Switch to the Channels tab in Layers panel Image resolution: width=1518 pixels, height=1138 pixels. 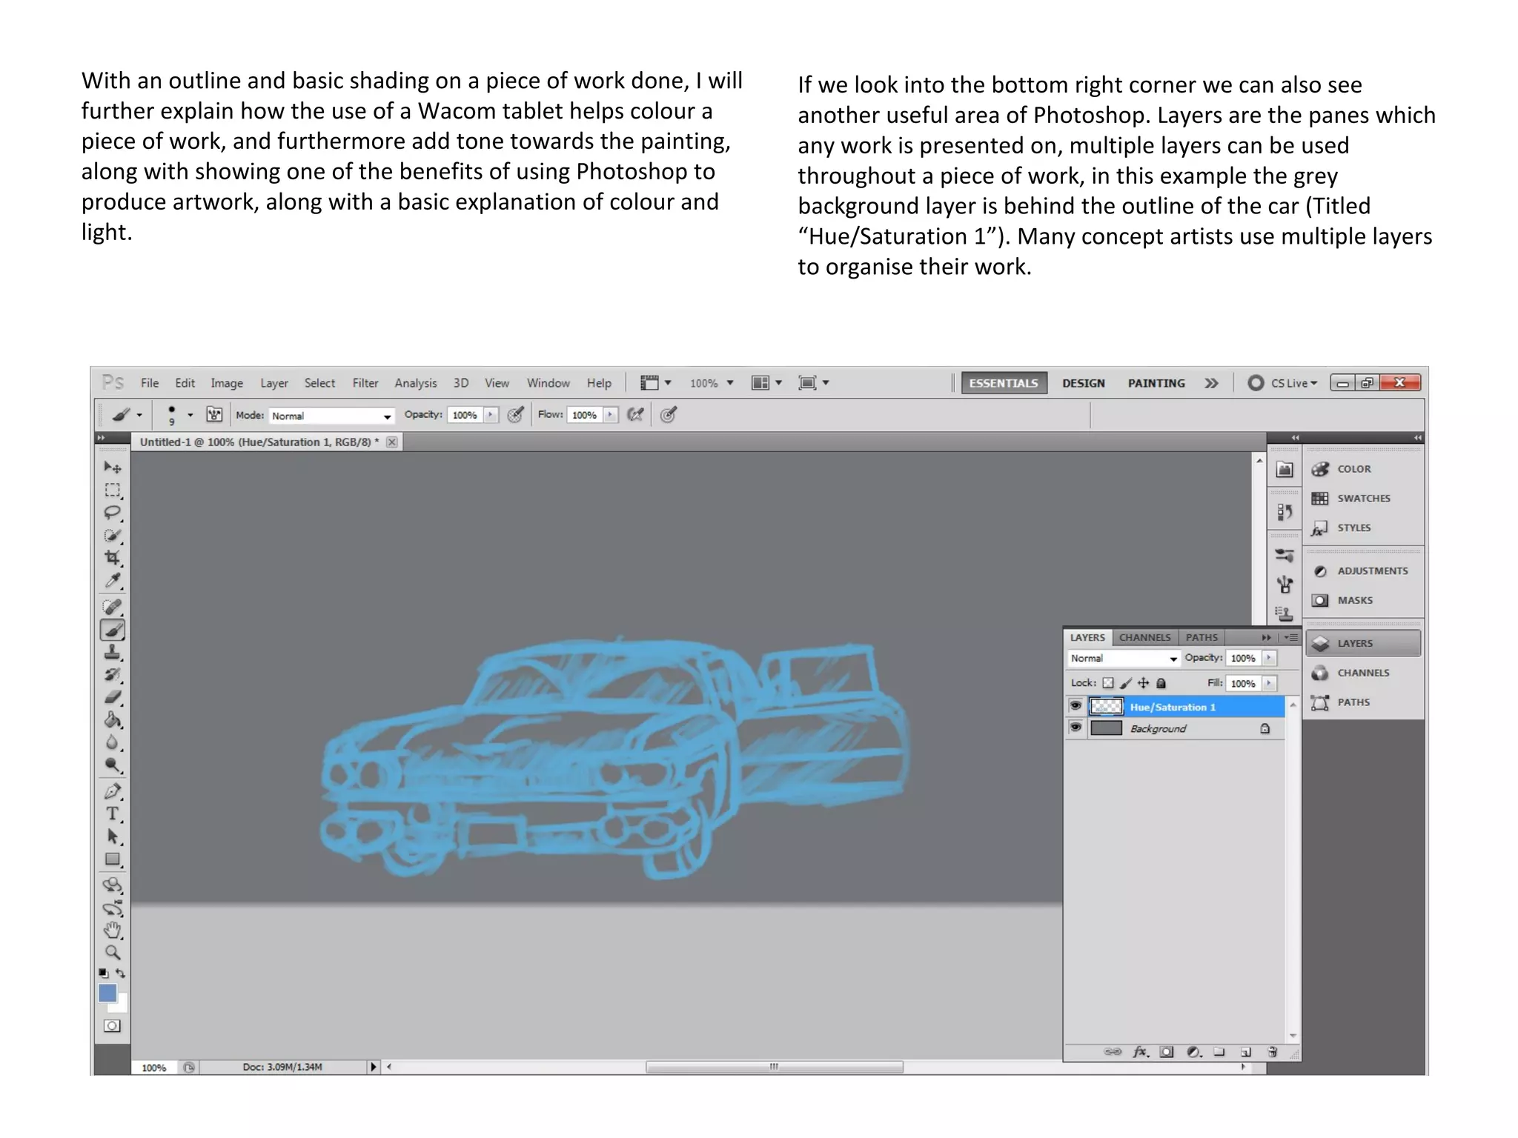click(1144, 637)
